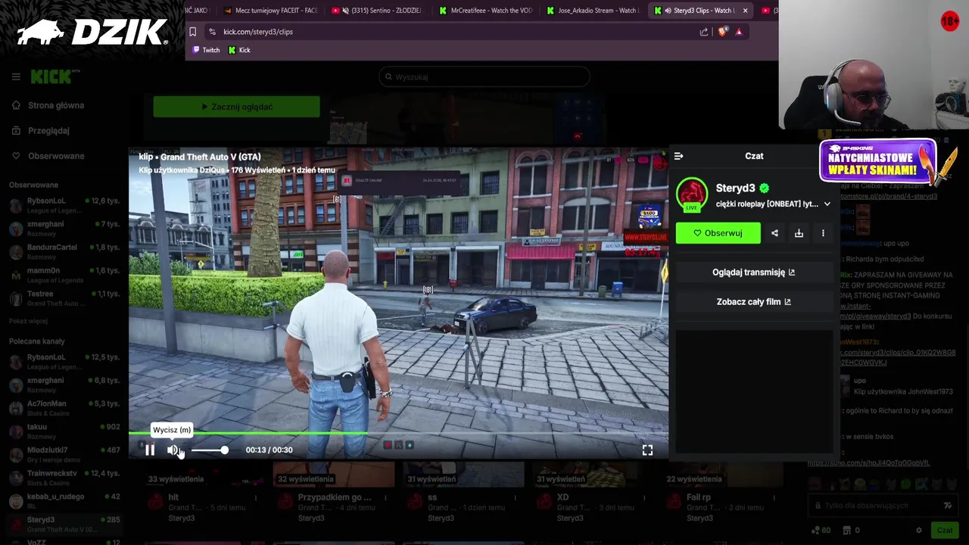The image size is (969, 545).
Task: Open the sidebar hamburger menu
Action: (16, 76)
